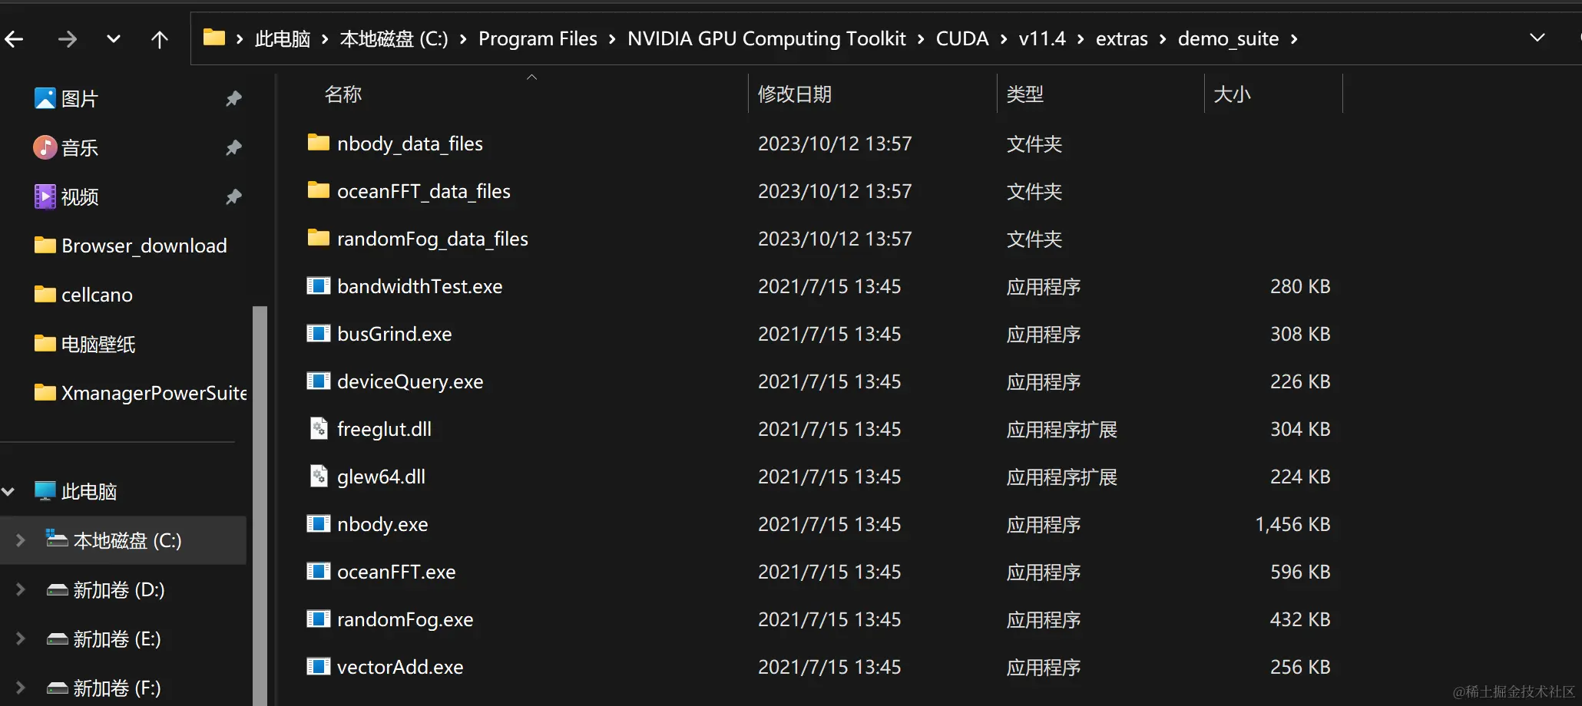Click the Back navigation arrow

15,39
